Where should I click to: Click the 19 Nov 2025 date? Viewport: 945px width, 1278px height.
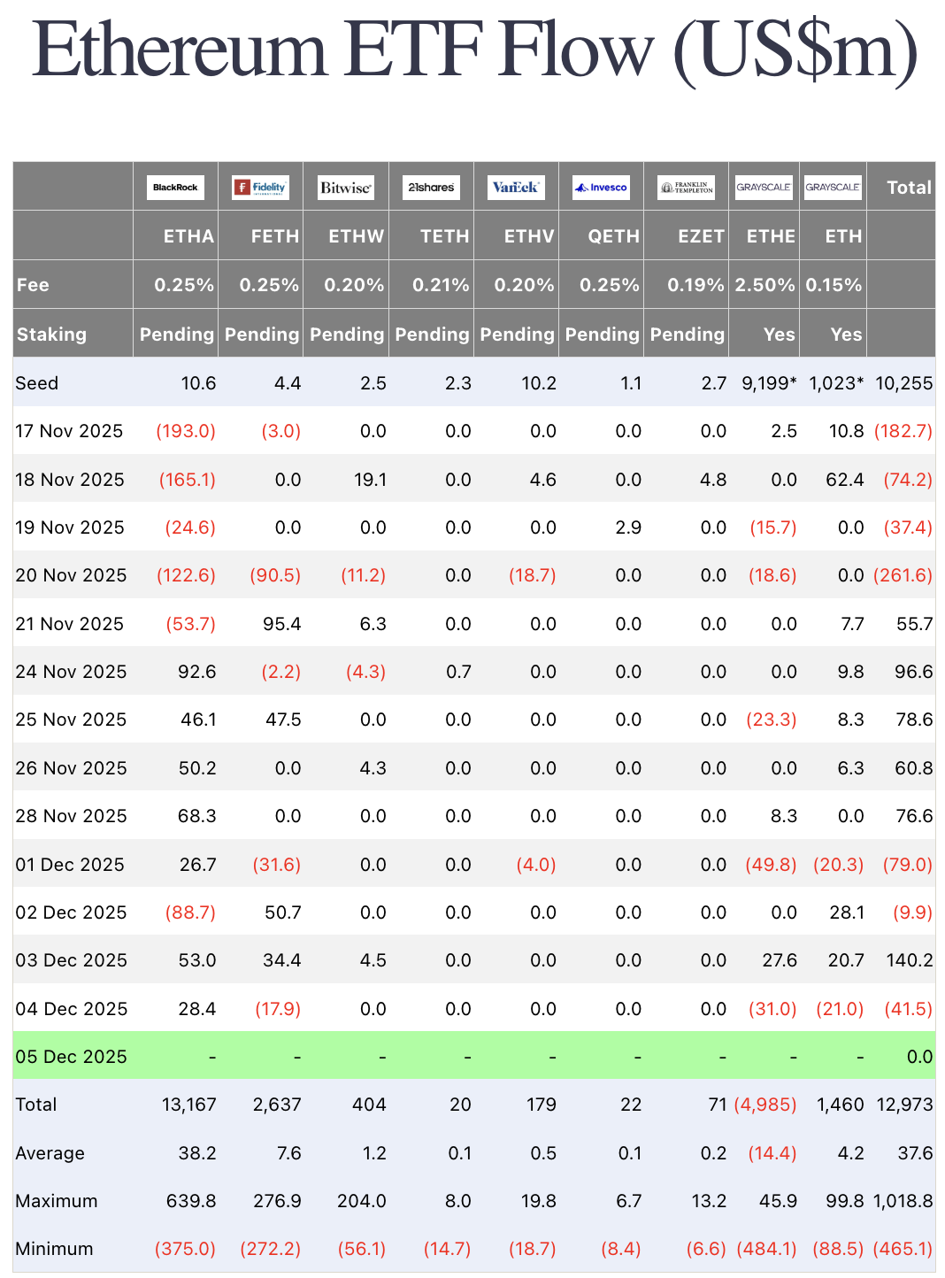(70, 527)
